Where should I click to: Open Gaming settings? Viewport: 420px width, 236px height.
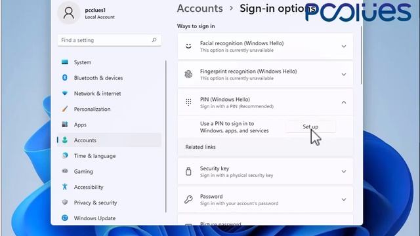110,171
